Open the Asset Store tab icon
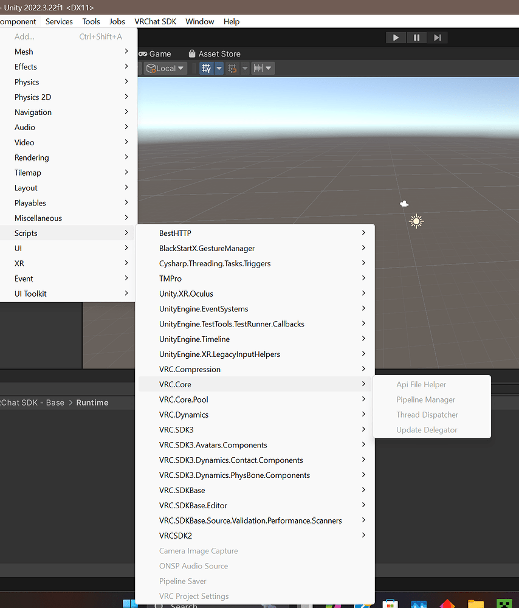Viewport: 519px width, 608px height. tap(190, 54)
